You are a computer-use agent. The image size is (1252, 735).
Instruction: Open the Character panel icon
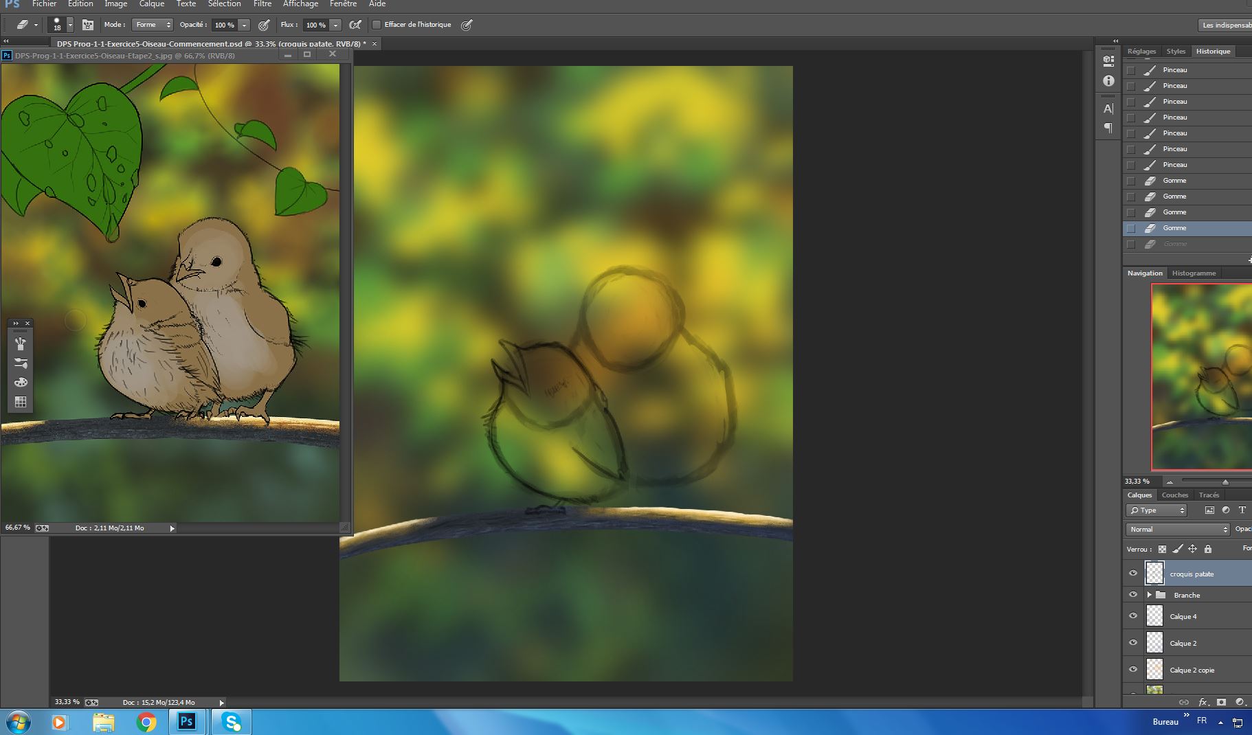tap(1108, 109)
